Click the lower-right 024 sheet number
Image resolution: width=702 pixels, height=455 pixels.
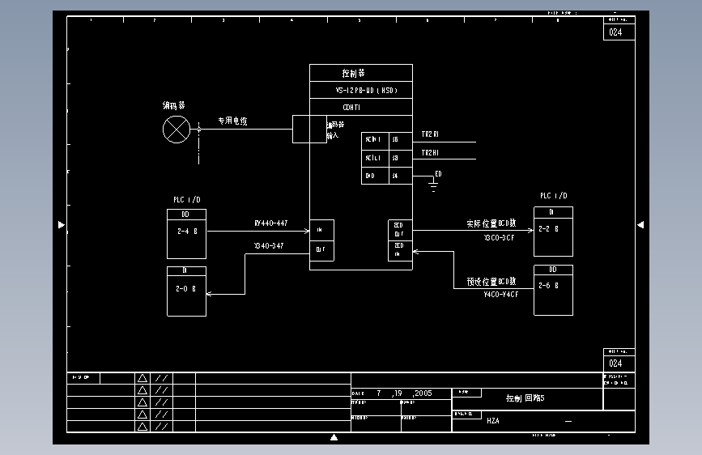click(615, 364)
